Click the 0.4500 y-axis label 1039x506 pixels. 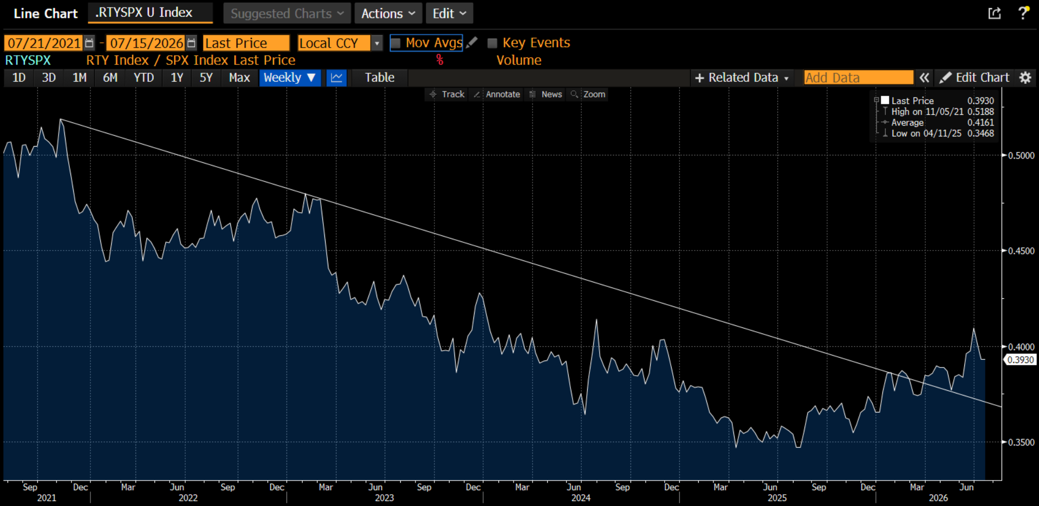[x=1021, y=251]
